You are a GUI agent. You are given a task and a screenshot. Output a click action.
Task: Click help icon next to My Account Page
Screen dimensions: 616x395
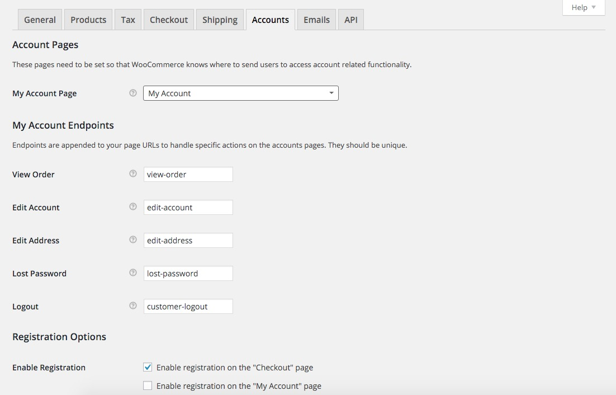coord(133,93)
